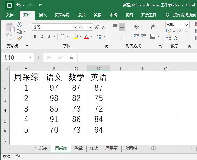Select the 审阅 ribbon tab

coord(114,15)
